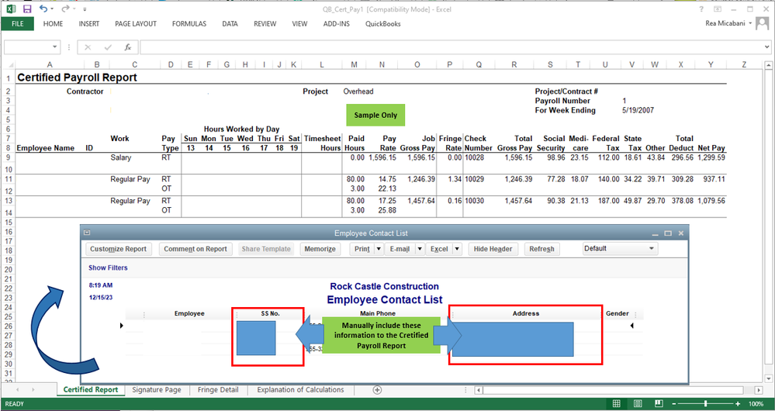Click the Certified Payroll Report title cell

tap(77, 78)
